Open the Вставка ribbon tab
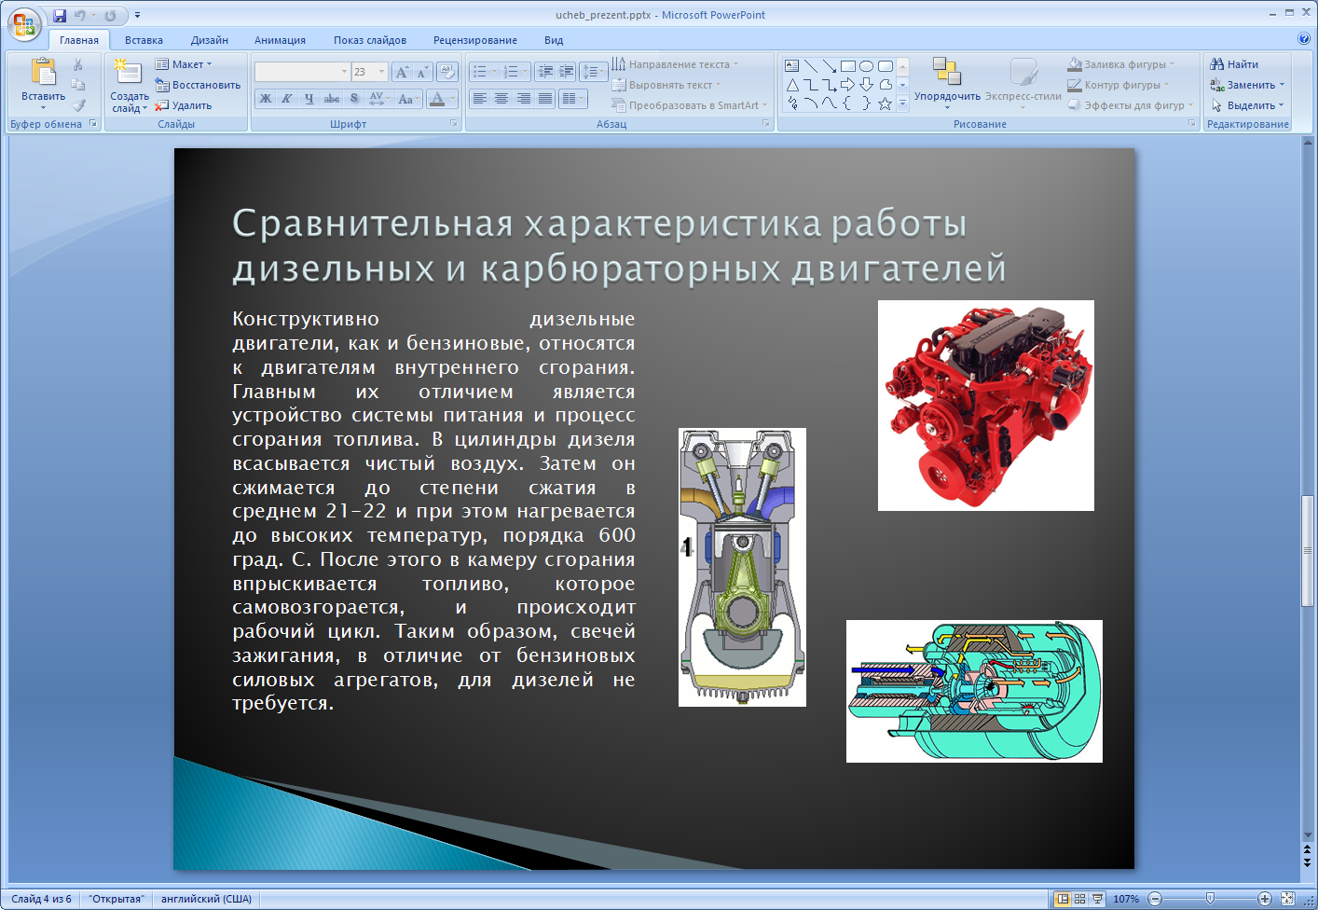This screenshot has width=1318, height=910. (144, 40)
